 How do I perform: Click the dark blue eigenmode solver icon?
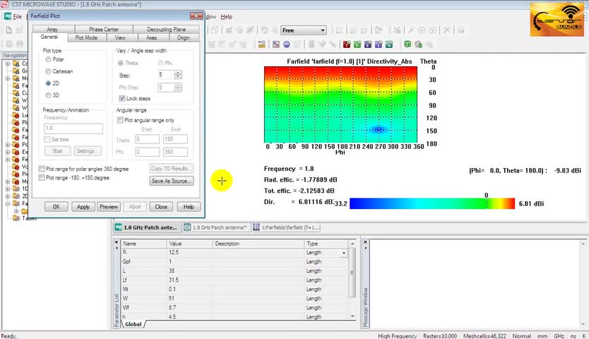368,44
